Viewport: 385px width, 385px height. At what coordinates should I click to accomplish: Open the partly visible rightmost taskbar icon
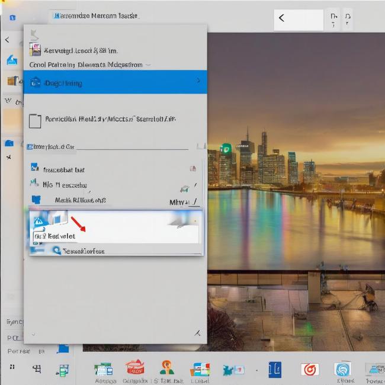[x=375, y=370]
